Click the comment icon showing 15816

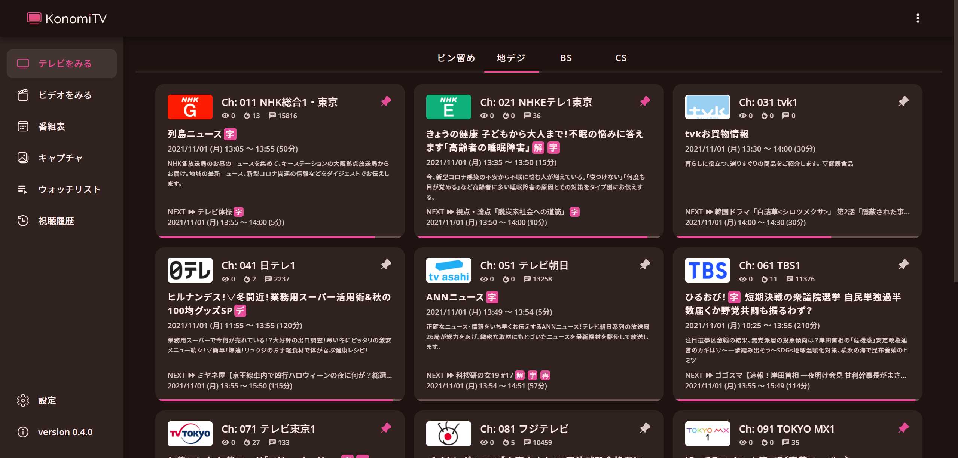pos(272,116)
